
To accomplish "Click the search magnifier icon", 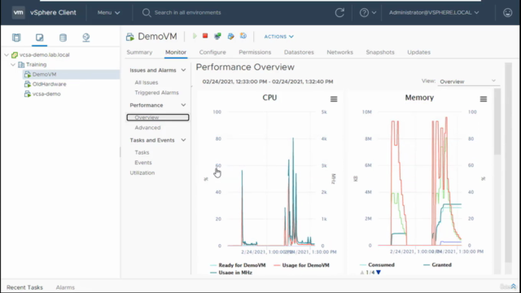I will pyautogui.click(x=147, y=13).
